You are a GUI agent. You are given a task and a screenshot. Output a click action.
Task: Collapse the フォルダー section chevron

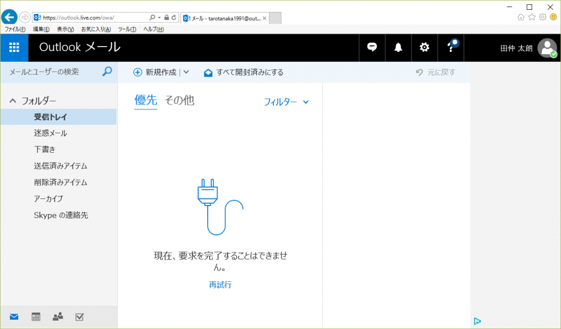pyautogui.click(x=13, y=101)
